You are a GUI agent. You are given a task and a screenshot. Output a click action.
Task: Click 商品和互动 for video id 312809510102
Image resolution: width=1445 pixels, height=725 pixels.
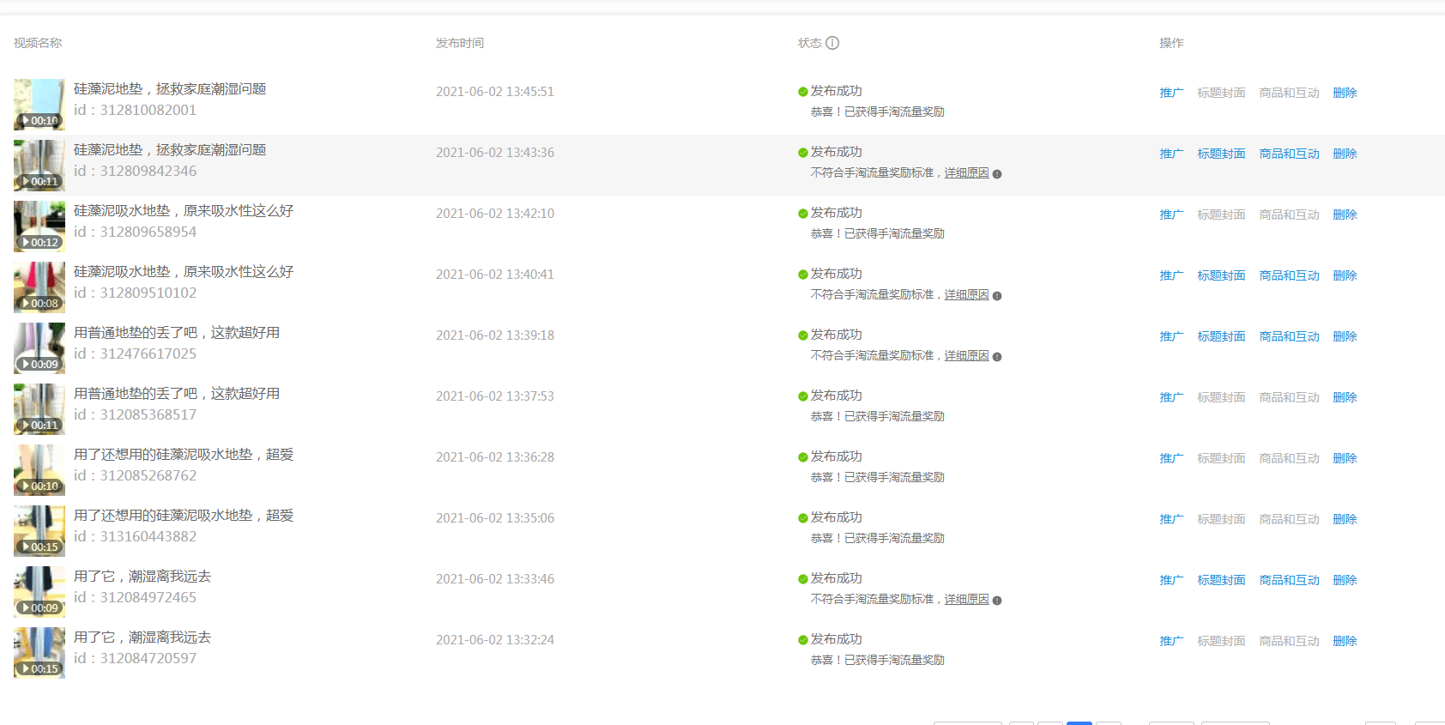[x=1289, y=275]
